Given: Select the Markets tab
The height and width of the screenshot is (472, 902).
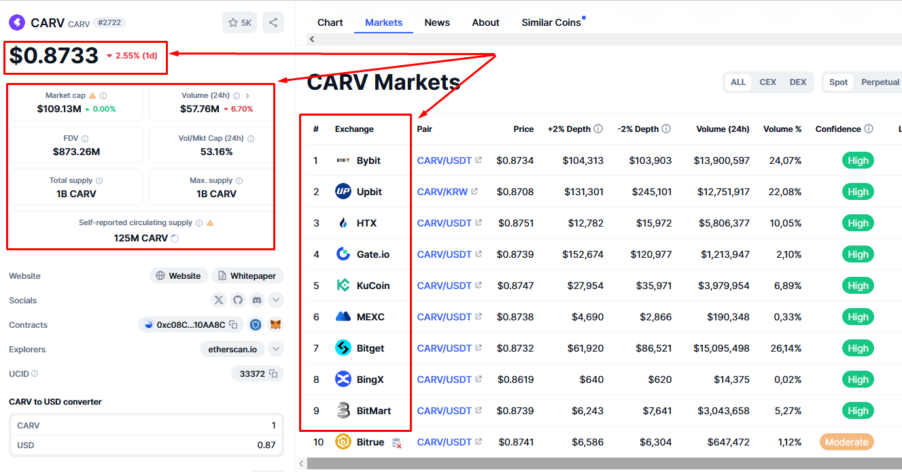Looking at the screenshot, I should (x=384, y=22).
